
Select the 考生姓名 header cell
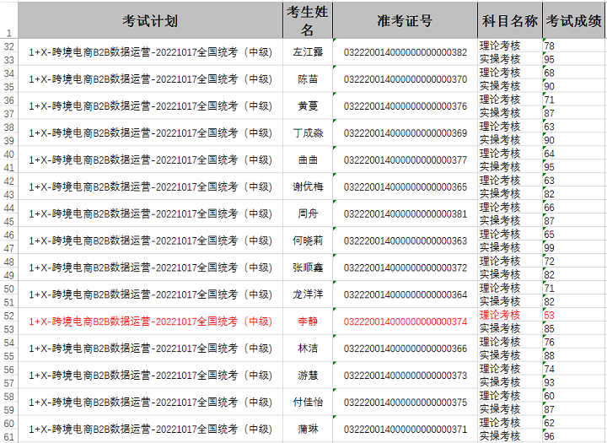pos(308,20)
